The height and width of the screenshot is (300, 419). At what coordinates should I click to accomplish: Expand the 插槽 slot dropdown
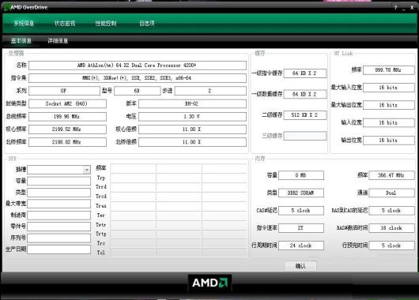point(87,170)
